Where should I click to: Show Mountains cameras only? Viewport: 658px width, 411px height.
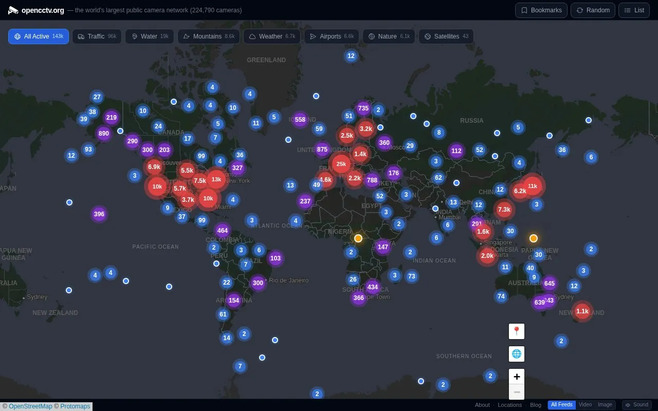click(208, 36)
